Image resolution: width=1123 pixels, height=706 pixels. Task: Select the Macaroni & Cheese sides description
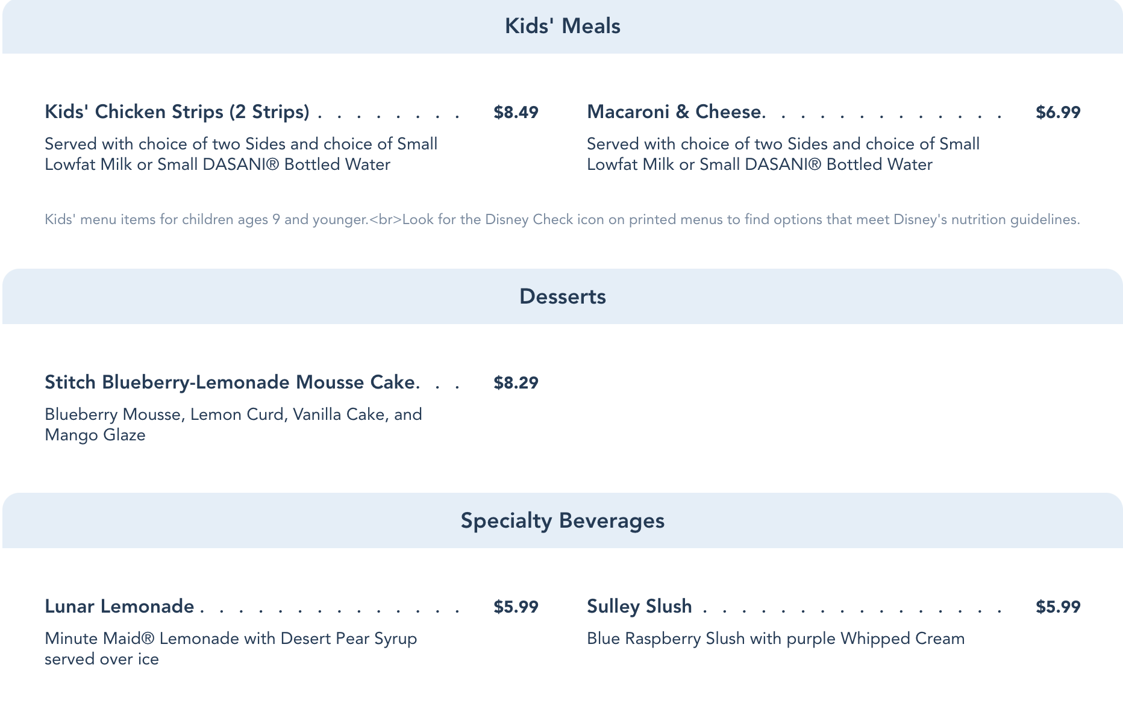[783, 154]
